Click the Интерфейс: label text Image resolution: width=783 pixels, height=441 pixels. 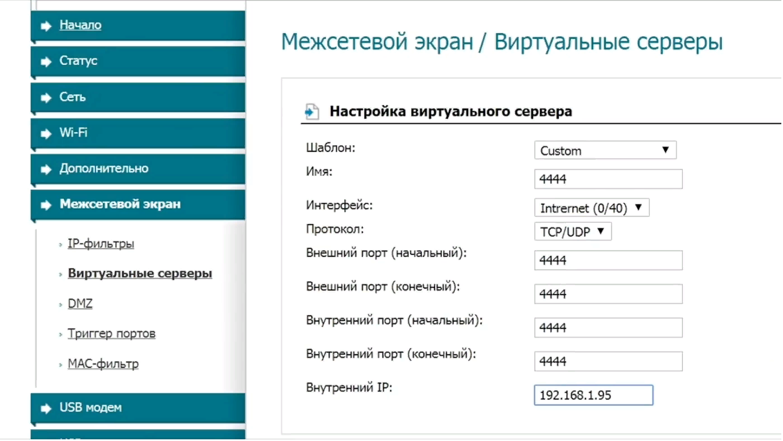[x=339, y=205]
